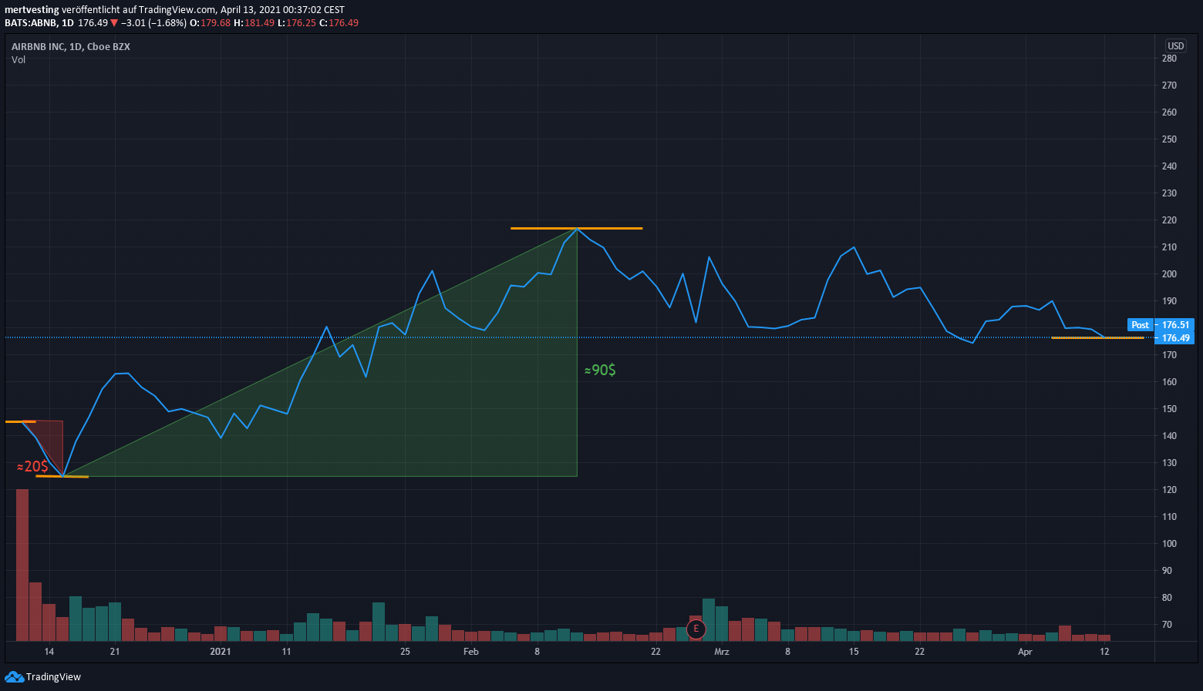
Task: Click the Vol indicator label
Action: click(x=19, y=59)
